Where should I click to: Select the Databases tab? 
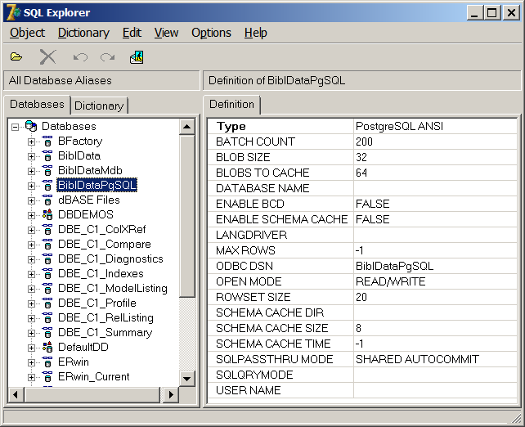pos(37,105)
